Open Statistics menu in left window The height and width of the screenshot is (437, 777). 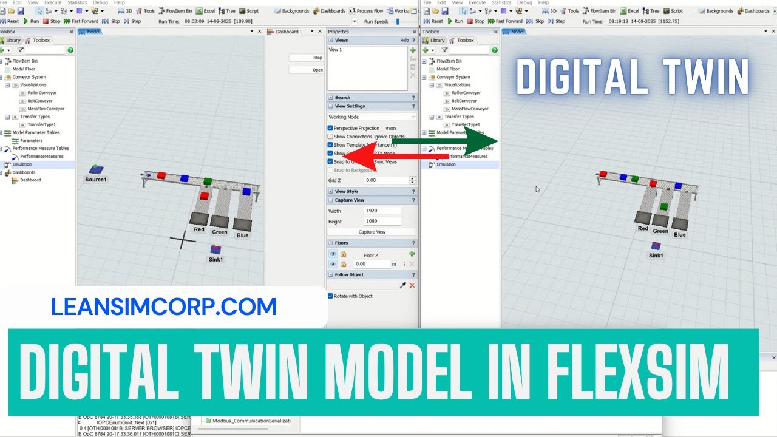(x=77, y=2)
